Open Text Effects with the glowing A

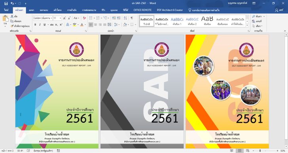click(x=68, y=24)
